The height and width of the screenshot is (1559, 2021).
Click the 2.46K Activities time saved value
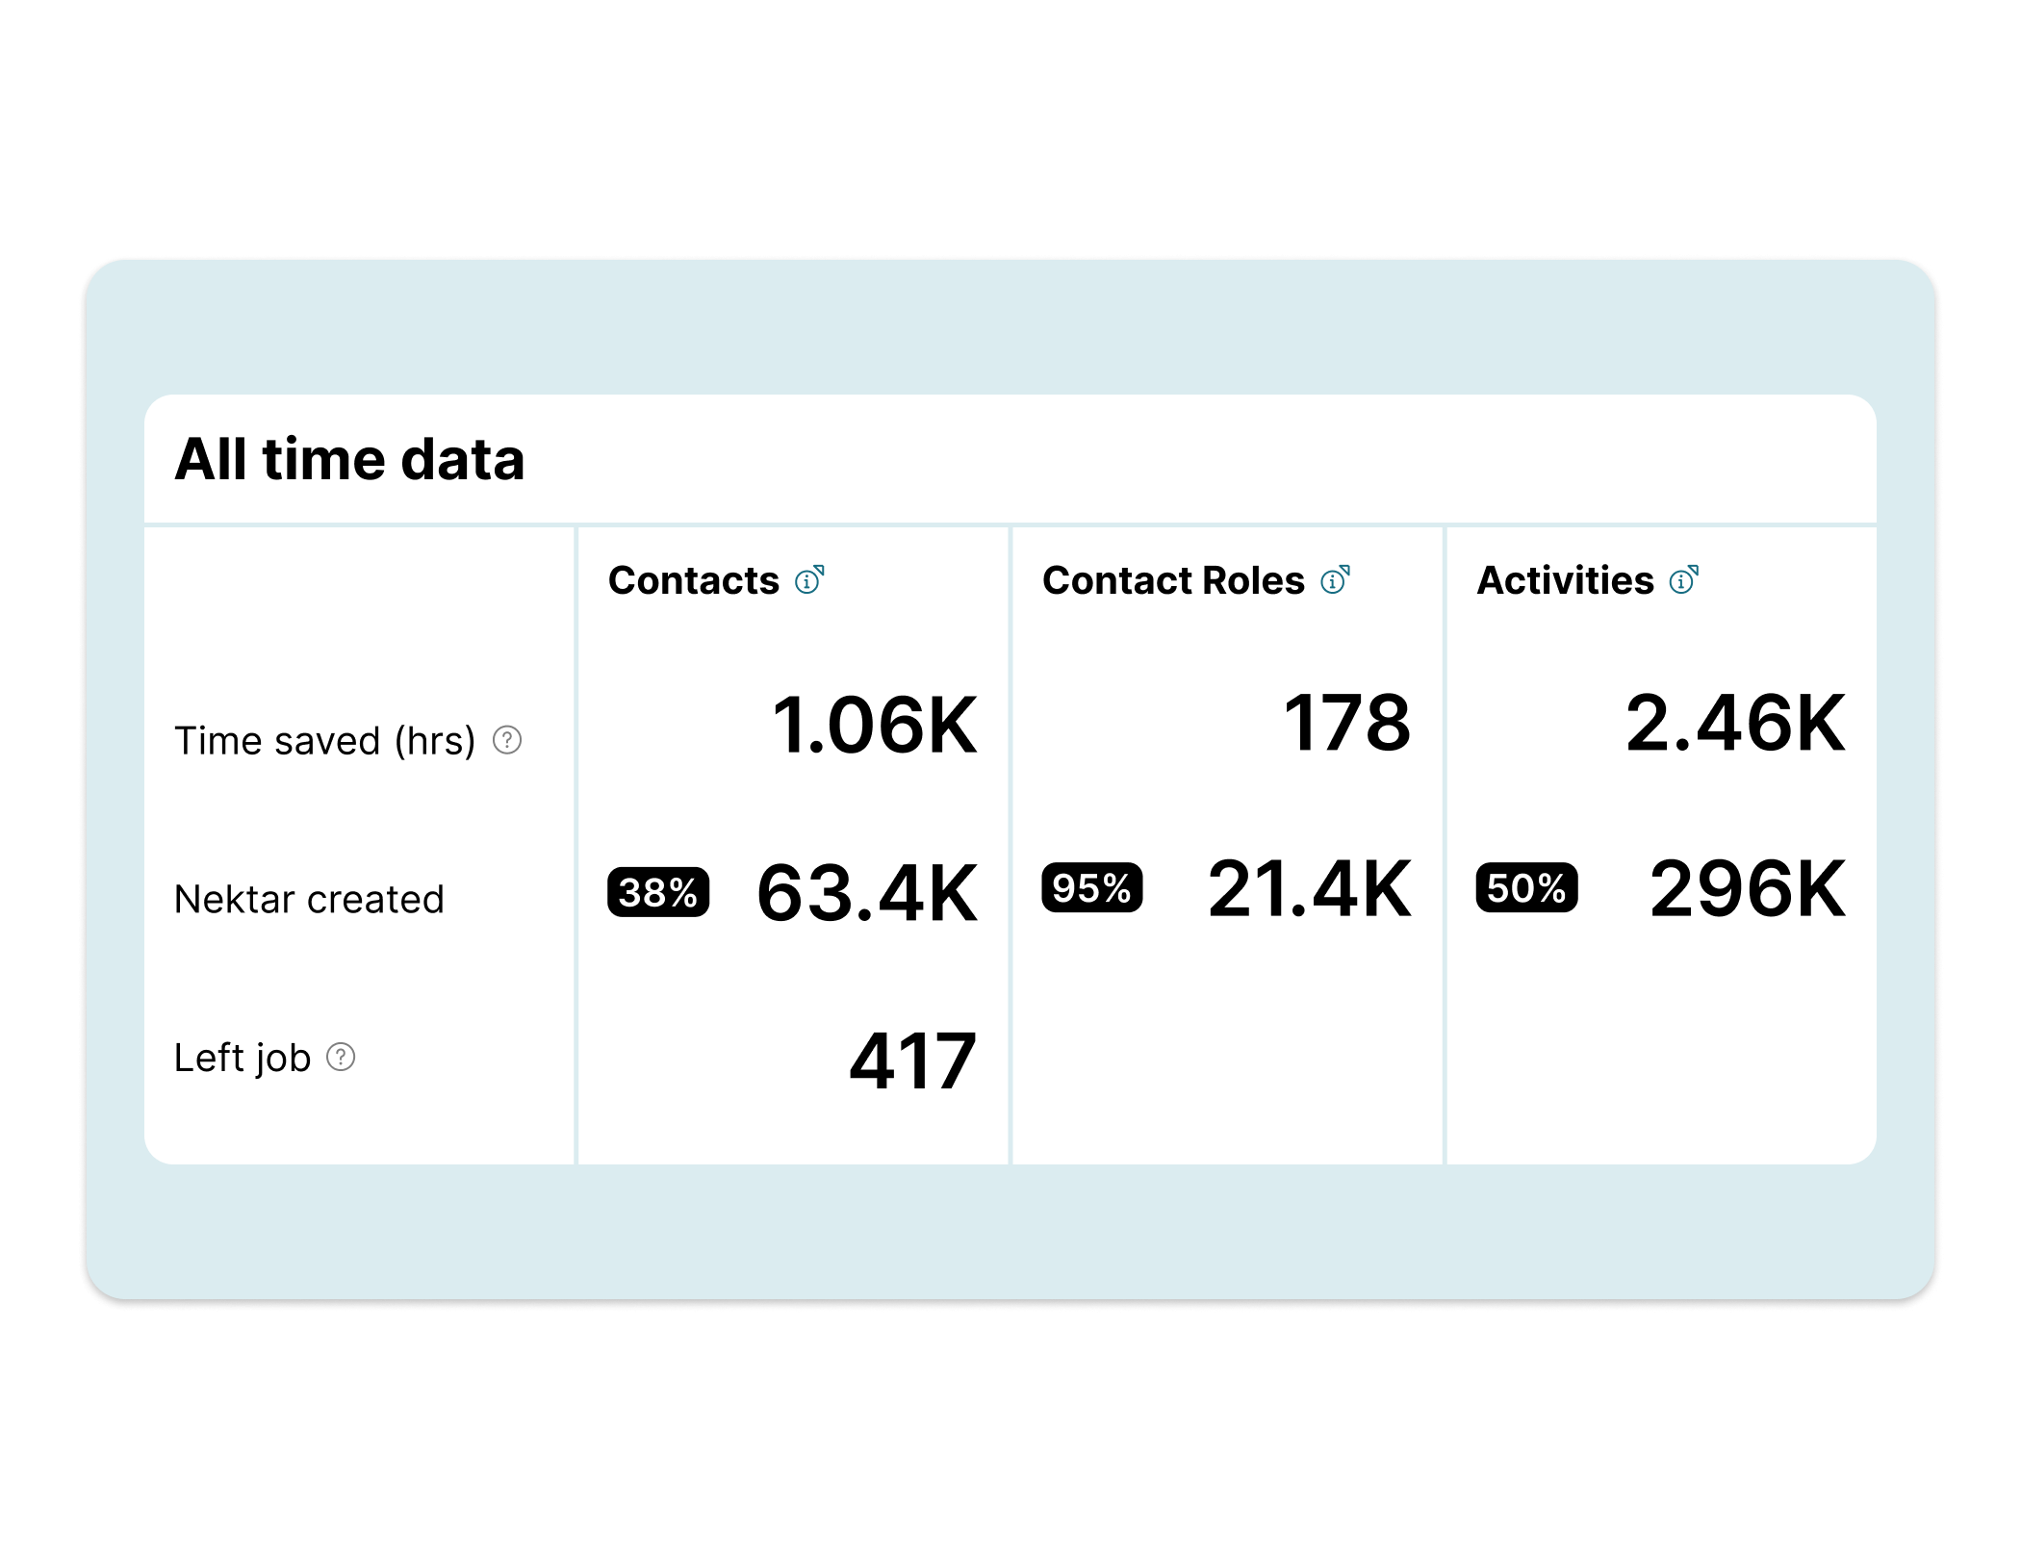pos(1735,723)
